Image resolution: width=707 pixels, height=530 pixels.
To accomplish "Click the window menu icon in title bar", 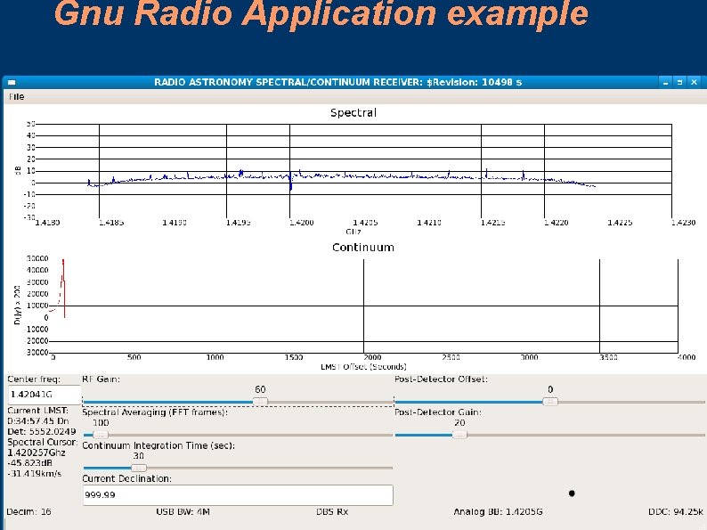I will pos(12,82).
